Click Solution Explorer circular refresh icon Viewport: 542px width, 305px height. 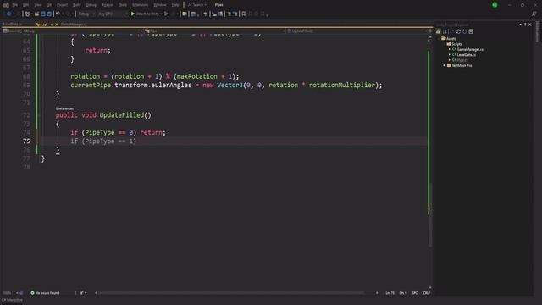[465, 31]
